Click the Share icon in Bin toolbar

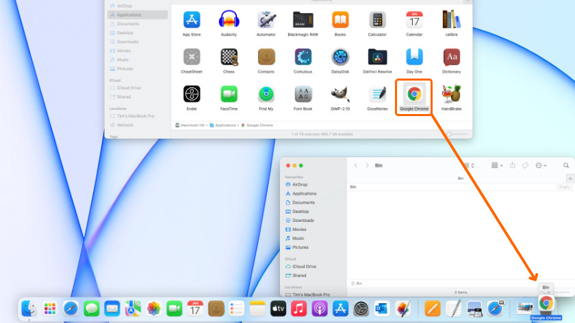point(513,165)
